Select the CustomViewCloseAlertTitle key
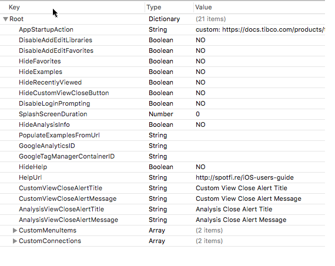Image resolution: width=335 pixels, height=266 pixels. 61,188
